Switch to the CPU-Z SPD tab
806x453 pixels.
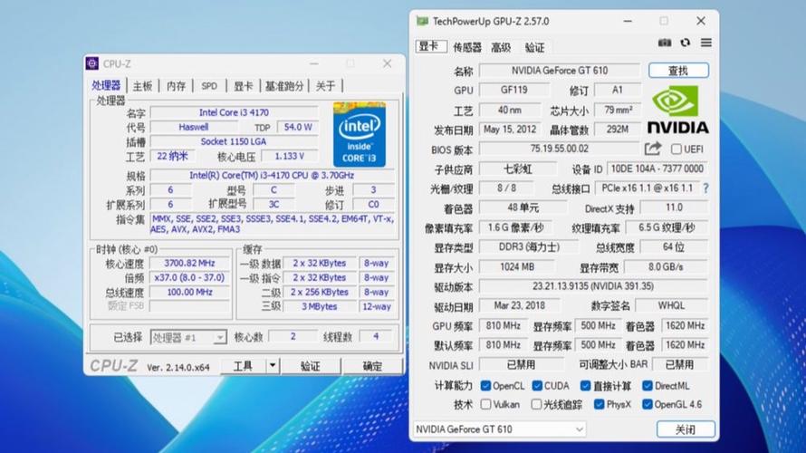pos(209,86)
